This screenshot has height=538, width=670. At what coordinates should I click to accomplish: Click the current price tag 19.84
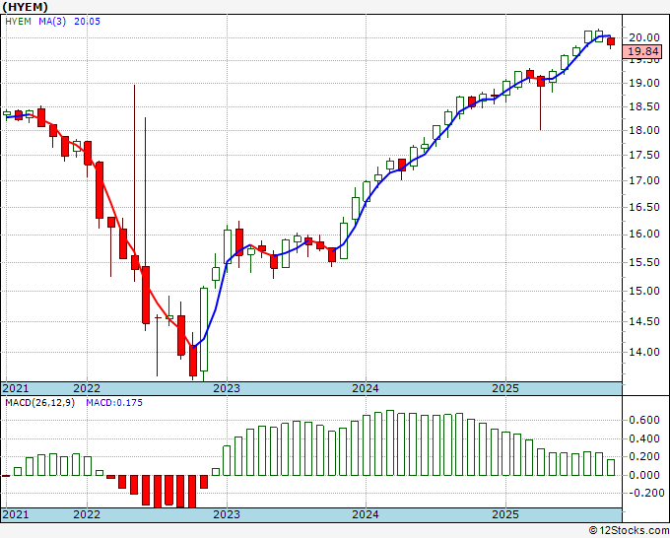click(x=643, y=51)
